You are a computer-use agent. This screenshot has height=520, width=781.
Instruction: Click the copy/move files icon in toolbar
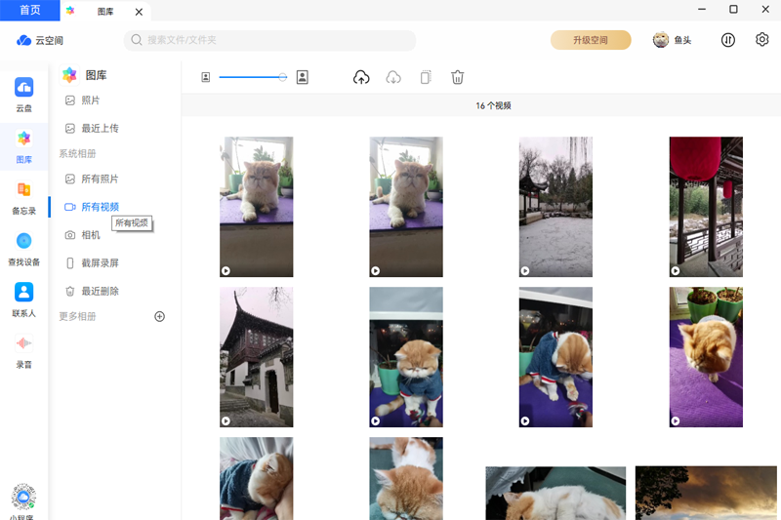[x=426, y=77]
